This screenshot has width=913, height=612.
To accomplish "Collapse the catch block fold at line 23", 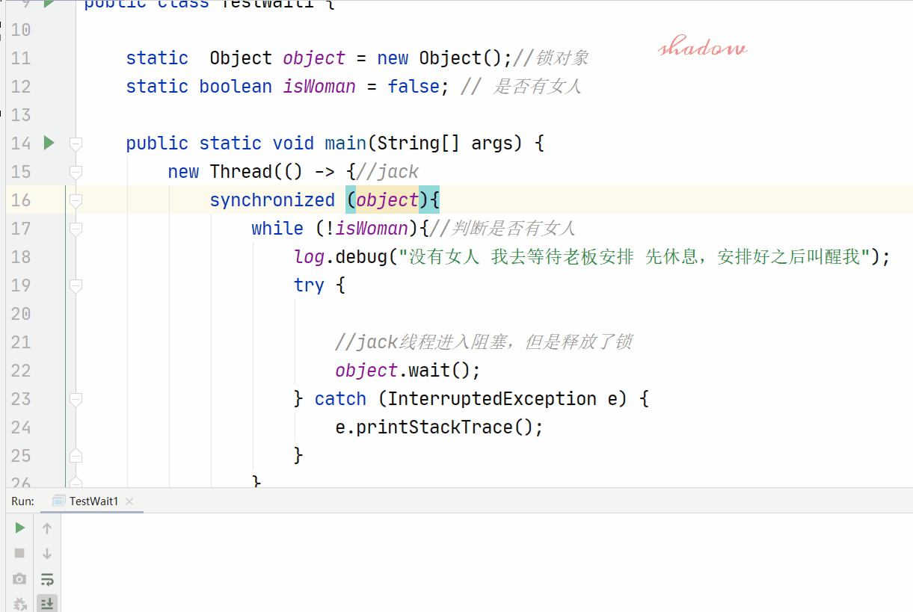I will point(75,399).
